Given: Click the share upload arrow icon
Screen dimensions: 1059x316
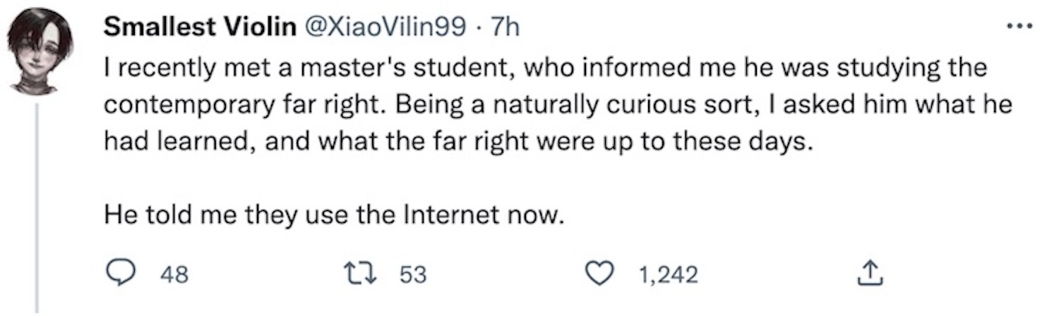Looking at the screenshot, I should 866,273.
